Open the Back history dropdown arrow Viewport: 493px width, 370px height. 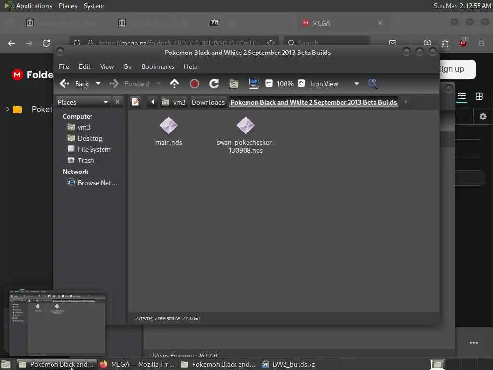tap(98, 84)
